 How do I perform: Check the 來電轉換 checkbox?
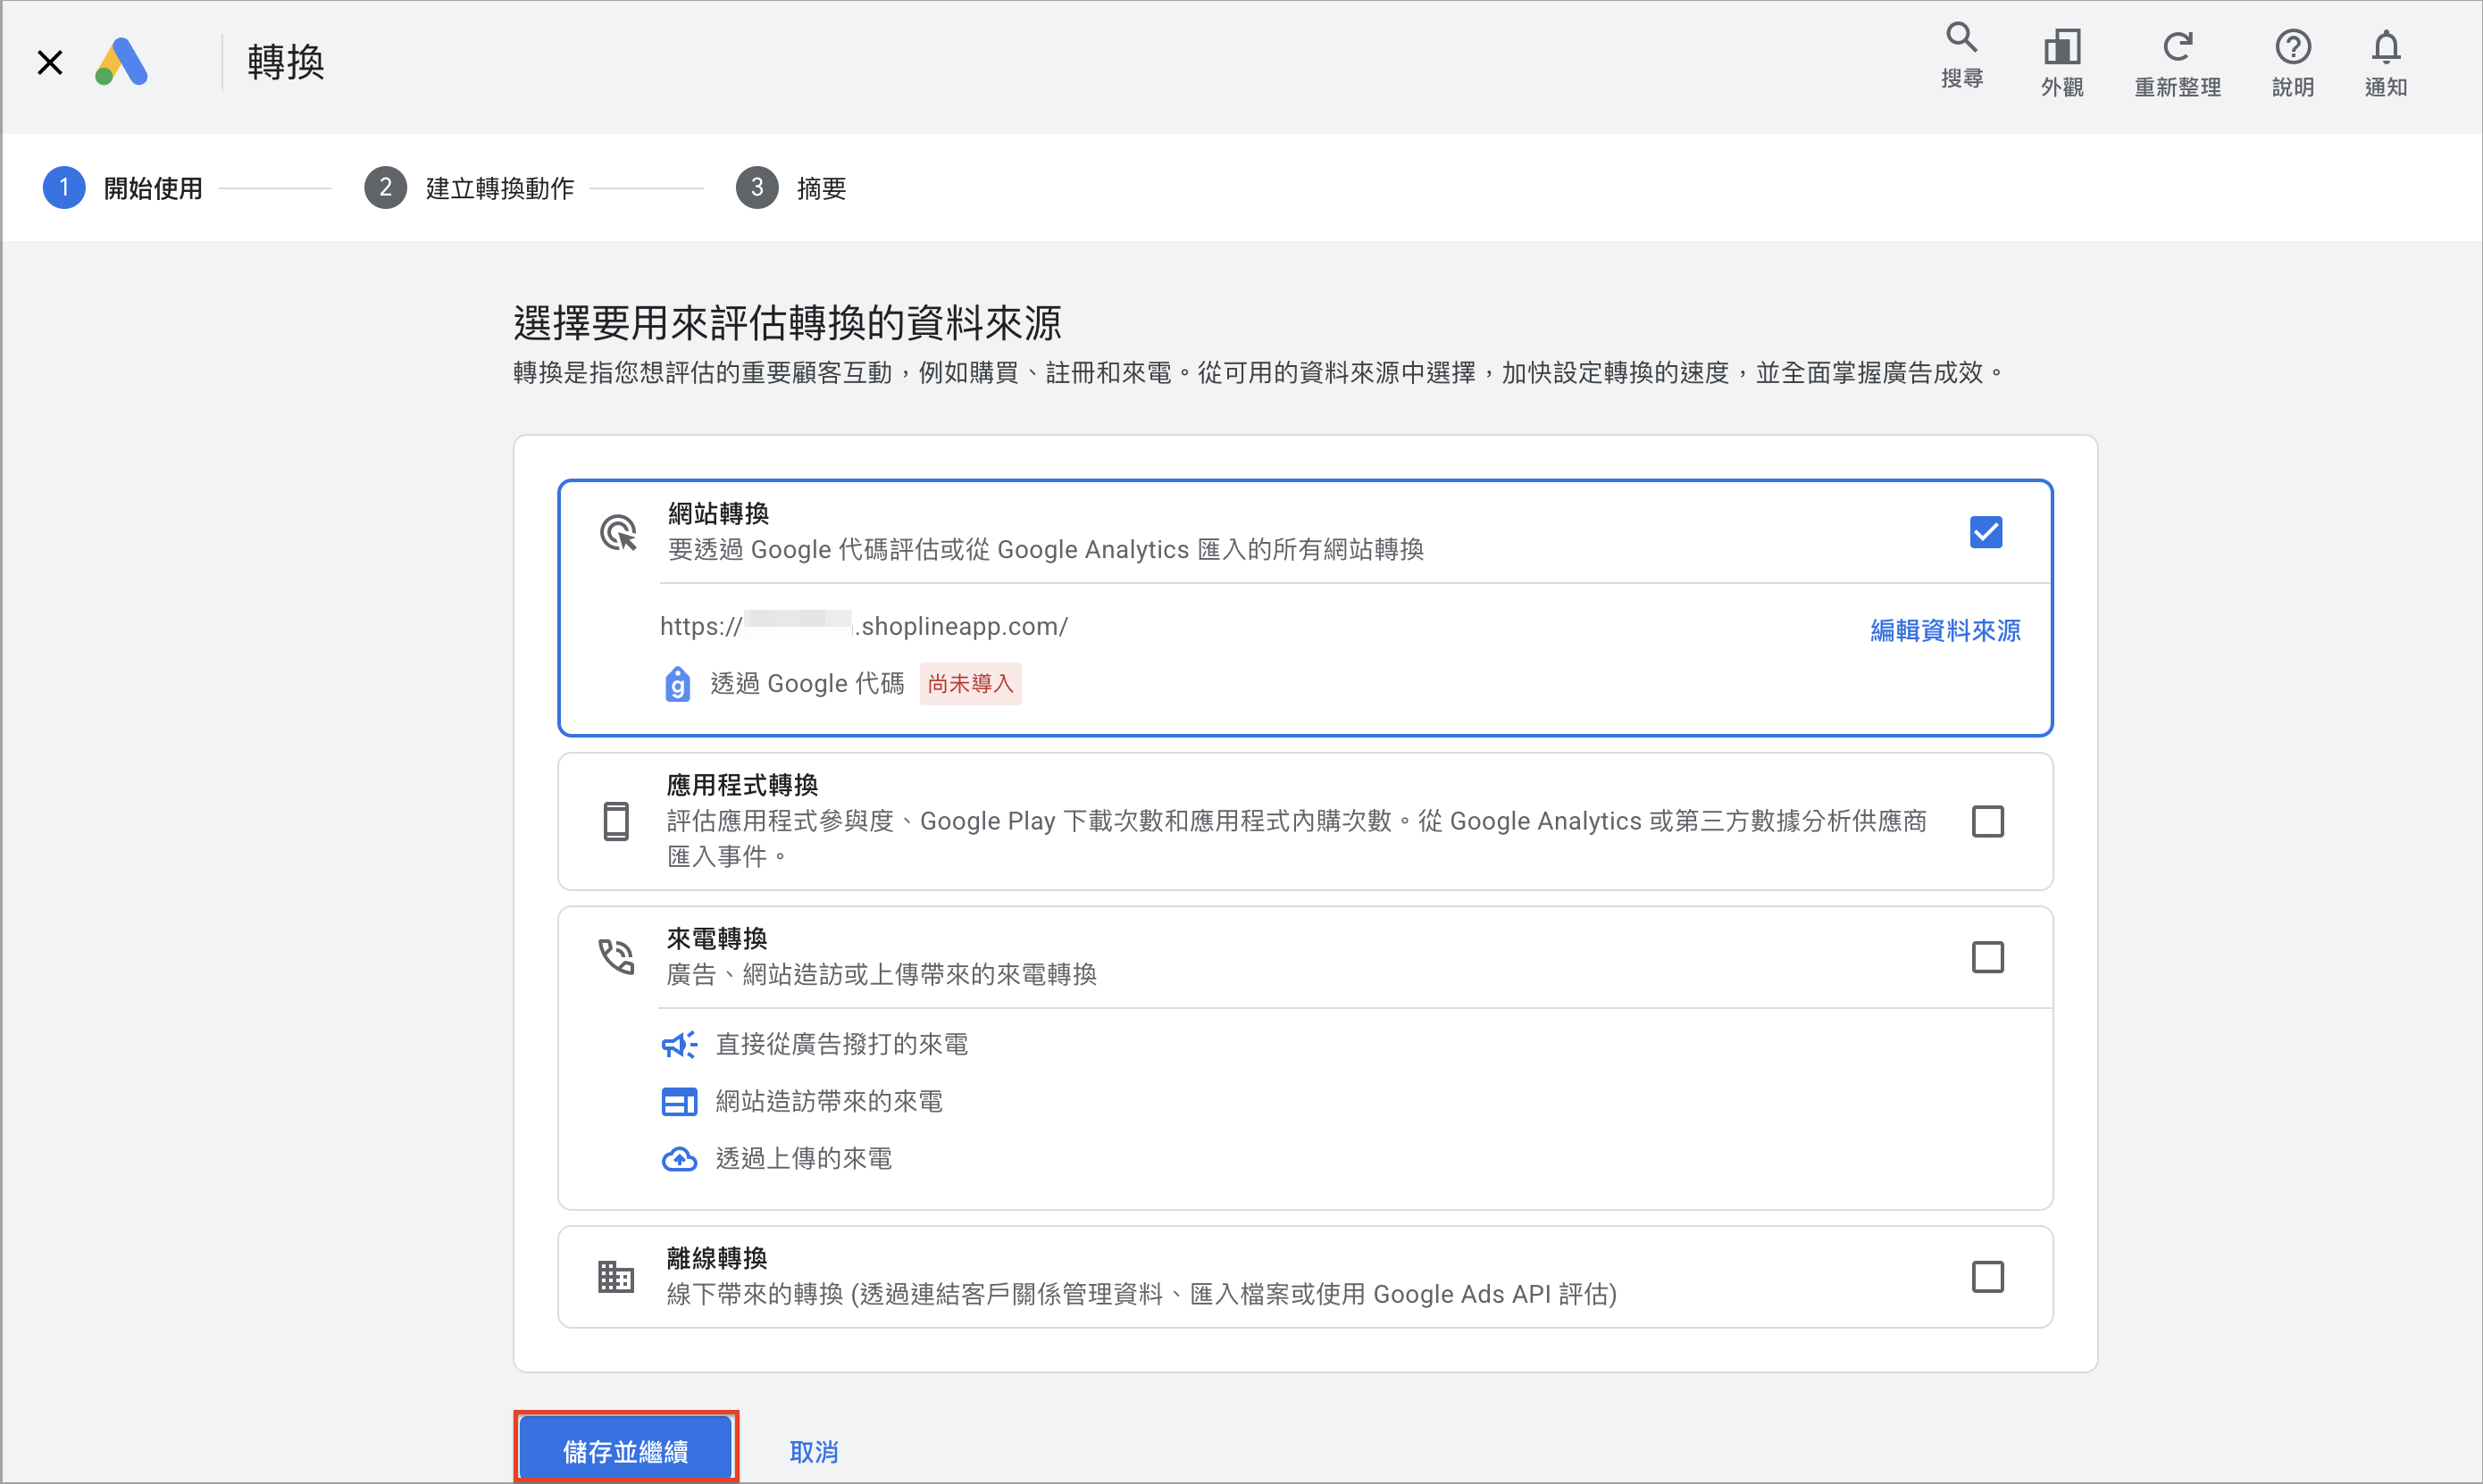1987,957
